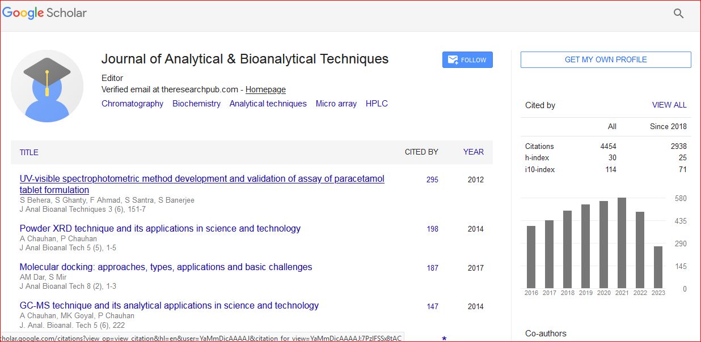Click the 2021 bar in citations chart
This screenshot has width=701, height=342.
(x=622, y=243)
